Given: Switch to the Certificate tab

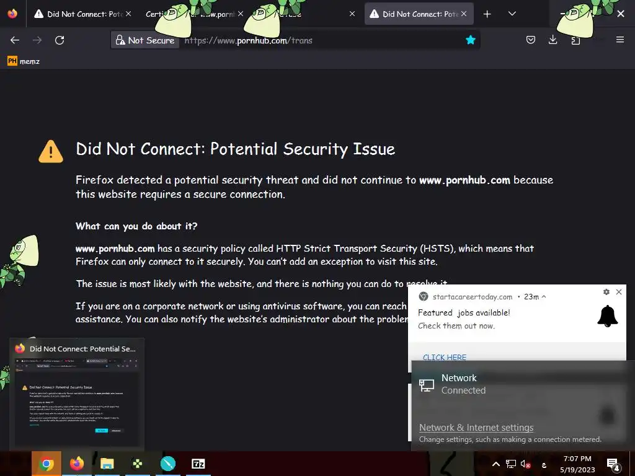Looking at the screenshot, I should tap(190, 14).
